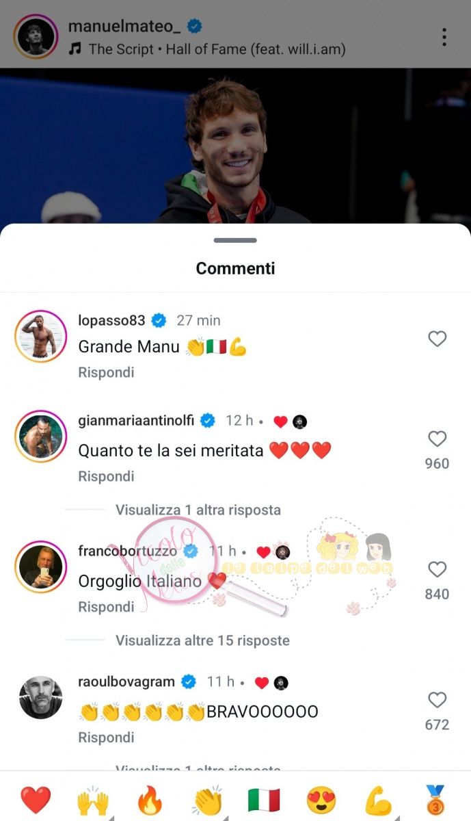Insert the raised hands emoji
471x821 pixels.
pyautogui.click(x=93, y=799)
